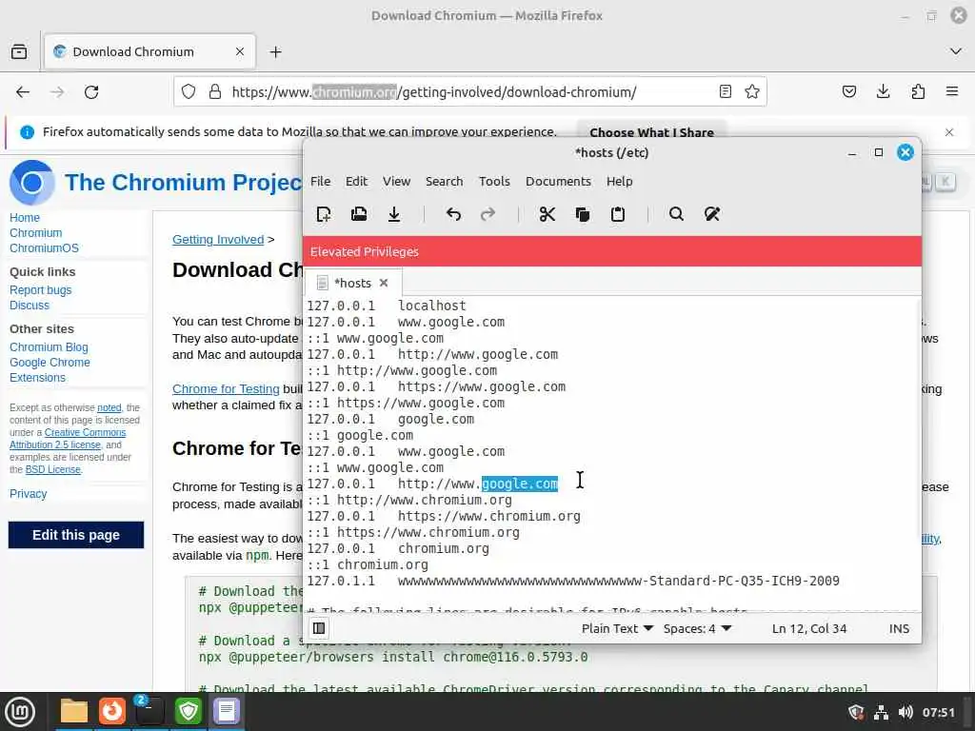The height and width of the screenshot is (731, 975).
Task: Open terminal from taskbar
Action: pos(149,711)
